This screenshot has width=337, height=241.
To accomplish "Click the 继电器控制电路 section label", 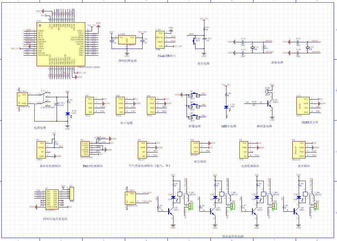I will click(x=228, y=236).
